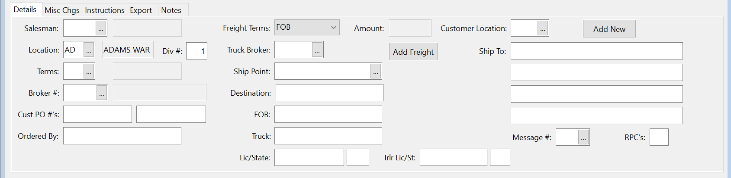The width and height of the screenshot is (731, 178).
Task: Click the Div # number field
Action: click(196, 51)
